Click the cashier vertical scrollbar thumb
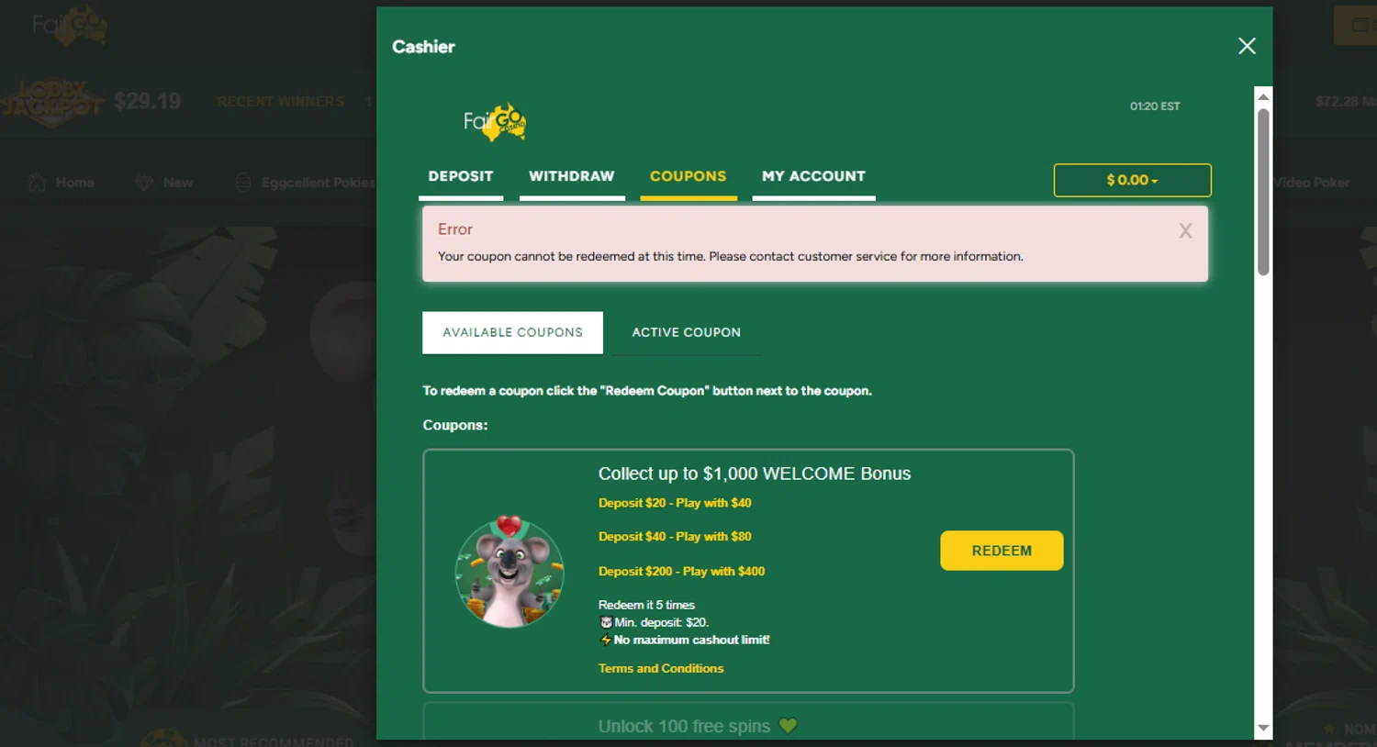Image resolution: width=1377 pixels, height=747 pixels. [x=1263, y=192]
